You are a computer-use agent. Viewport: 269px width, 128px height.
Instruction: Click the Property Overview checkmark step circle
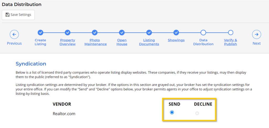click(68, 32)
